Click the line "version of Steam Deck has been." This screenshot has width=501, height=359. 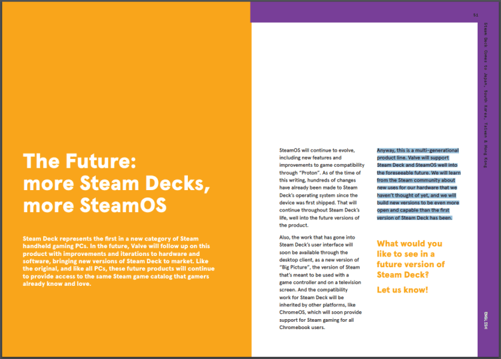point(414,218)
